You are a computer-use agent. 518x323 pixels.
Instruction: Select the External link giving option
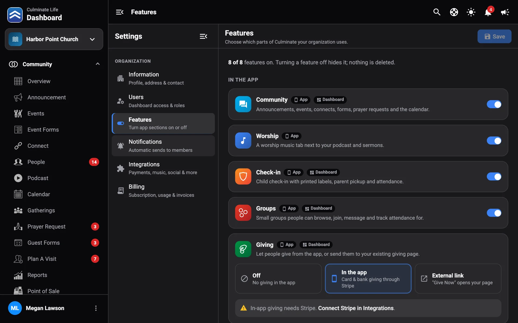(458, 279)
